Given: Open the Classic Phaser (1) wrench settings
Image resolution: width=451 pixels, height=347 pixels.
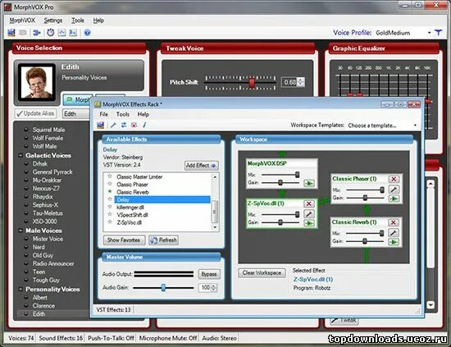Looking at the screenshot, I should coord(394,189).
